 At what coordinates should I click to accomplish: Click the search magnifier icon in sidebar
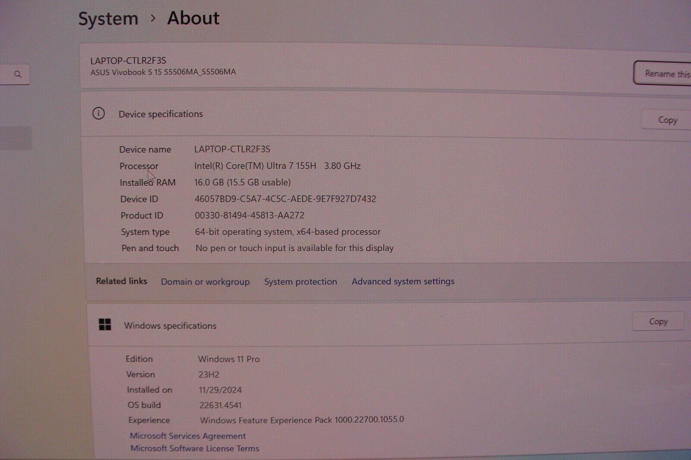click(18, 74)
